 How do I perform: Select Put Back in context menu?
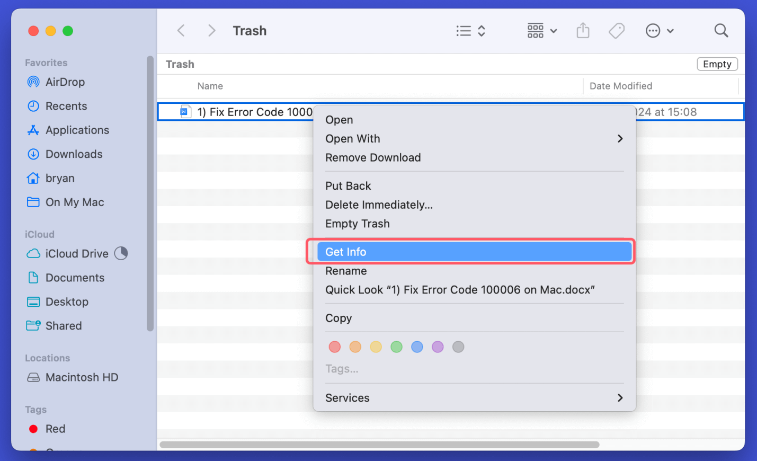pyautogui.click(x=348, y=186)
